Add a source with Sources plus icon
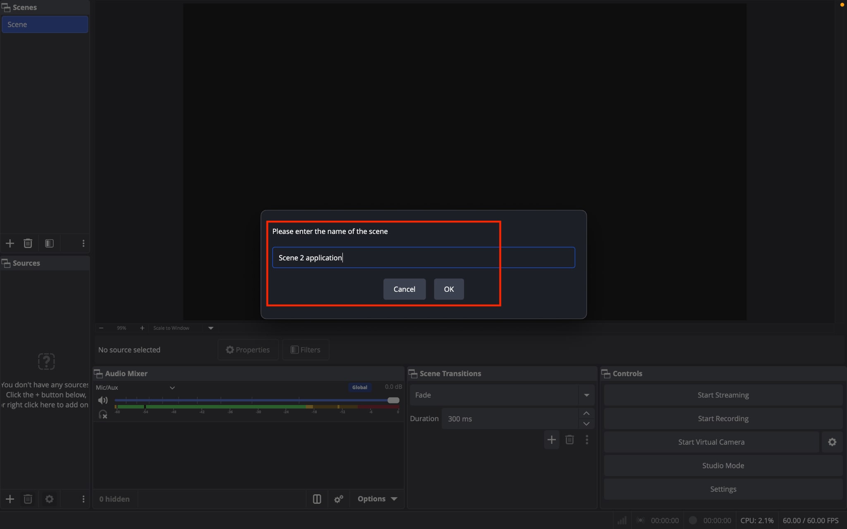The width and height of the screenshot is (847, 529). pyautogui.click(x=10, y=499)
